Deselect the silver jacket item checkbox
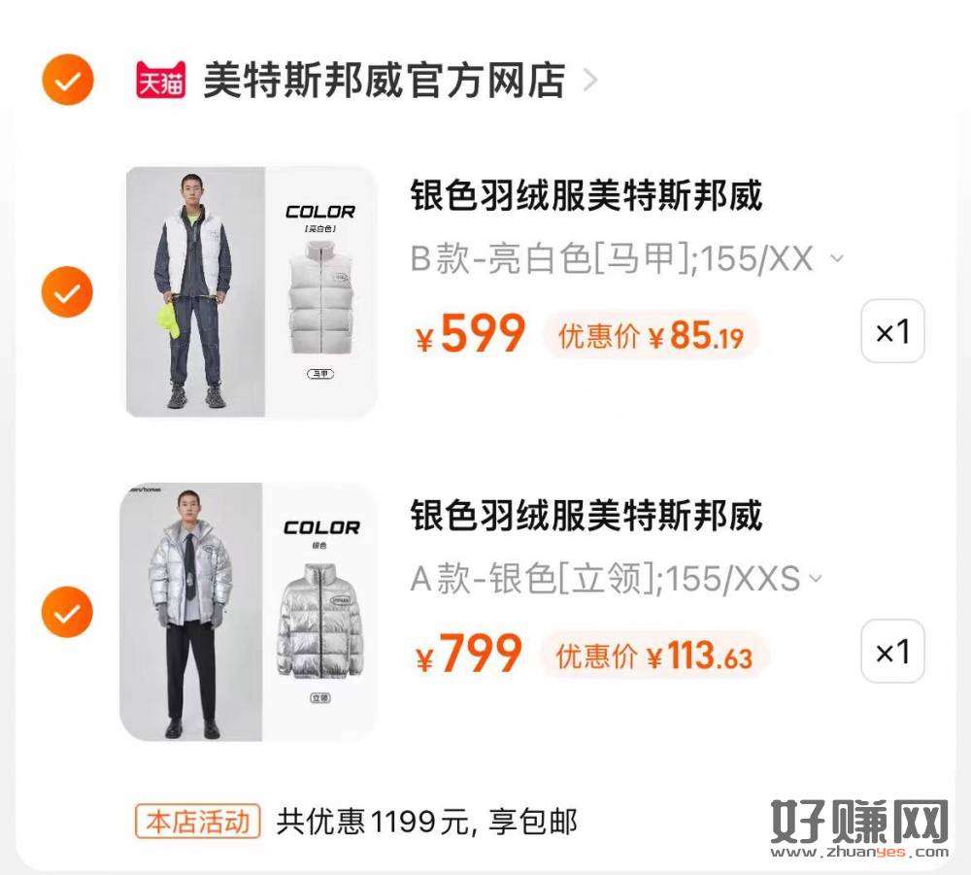Screen dimensions: 971x875 (68, 612)
